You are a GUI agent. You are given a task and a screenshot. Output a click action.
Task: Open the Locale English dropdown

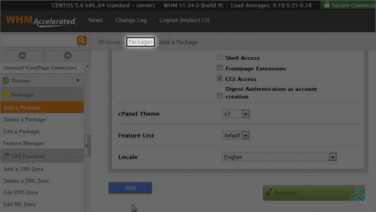(279, 157)
